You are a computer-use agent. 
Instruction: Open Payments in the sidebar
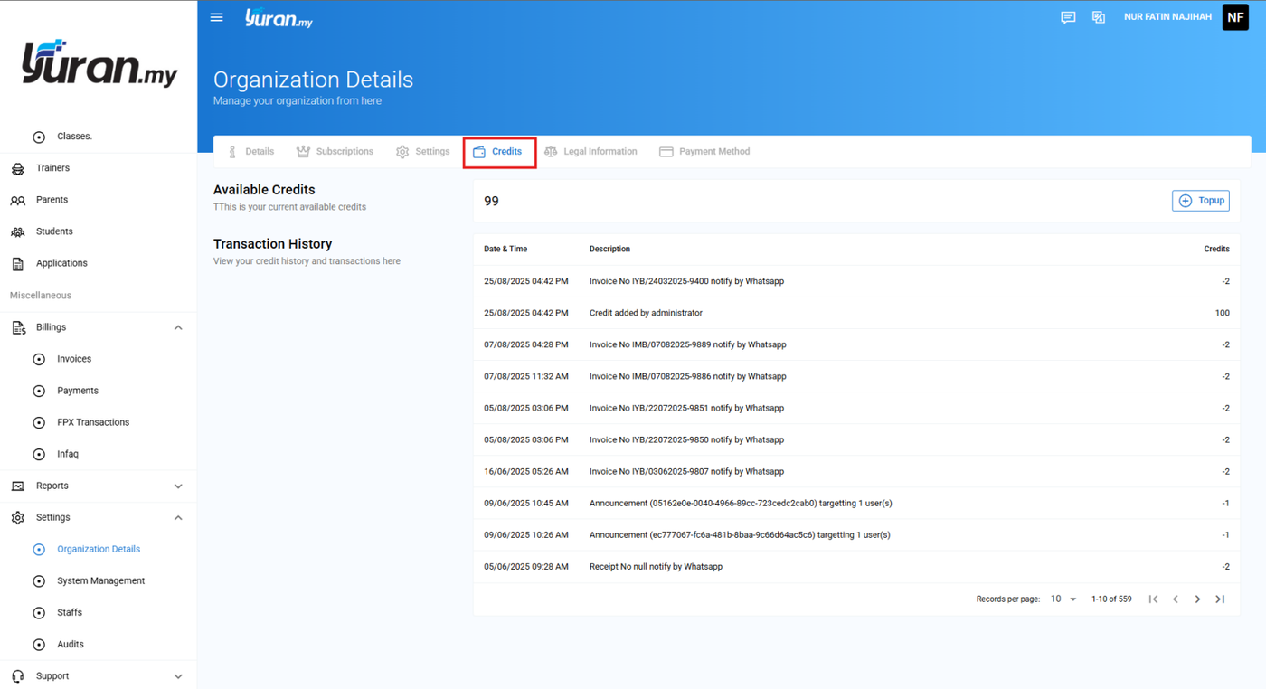(78, 391)
